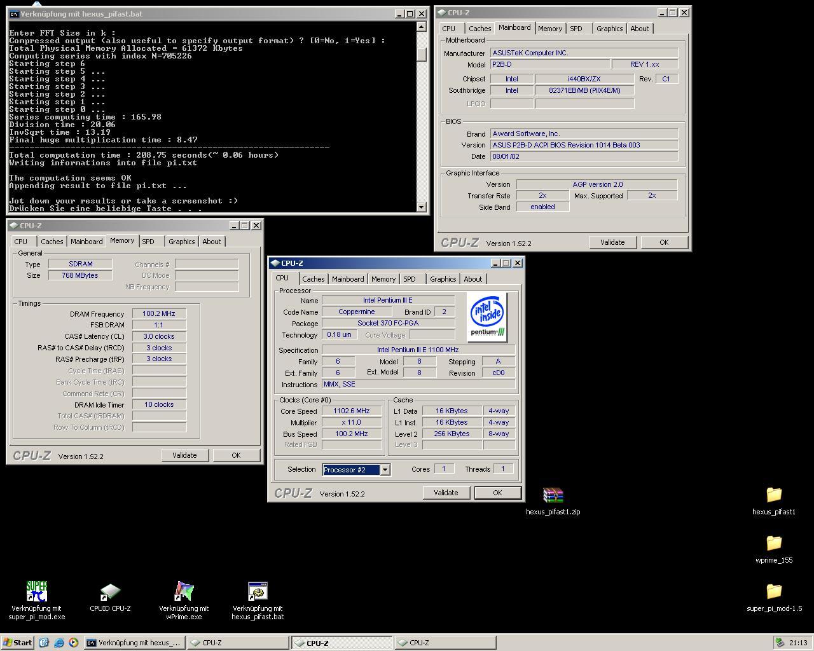Open the wprime_155 folder

[x=774, y=543]
